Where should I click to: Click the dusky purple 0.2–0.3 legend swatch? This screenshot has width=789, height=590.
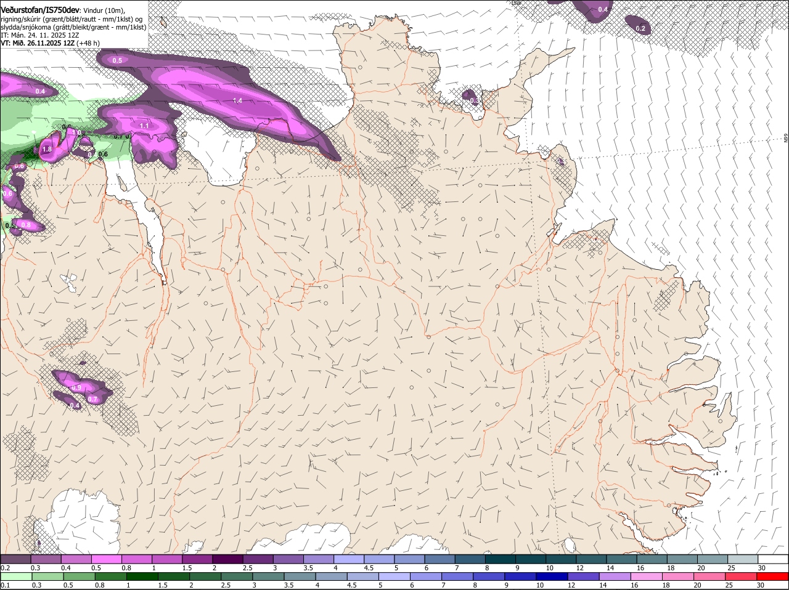point(15,559)
